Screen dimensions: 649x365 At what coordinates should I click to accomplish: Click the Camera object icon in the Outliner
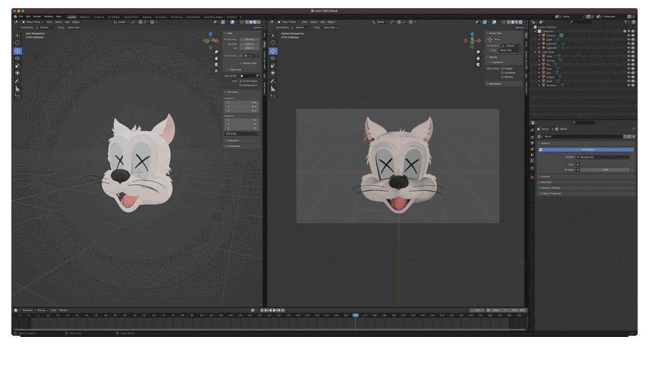[x=544, y=35]
